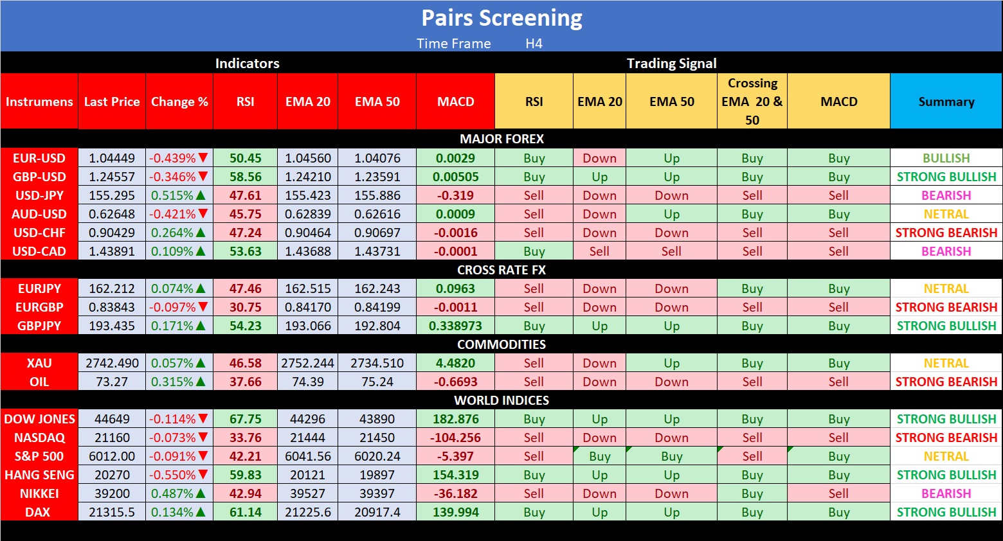Click the NASDAQ MACD value -104.256
The width and height of the screenshot is (1003, 541).
pos(455,438)
